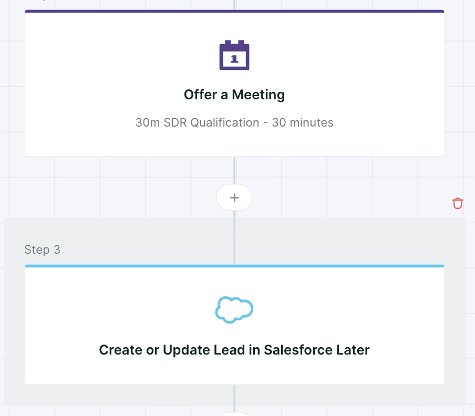This screenshot has width=475, height=416.
Task: Click the purple calendar meeting icon
Action: point(234,55)
